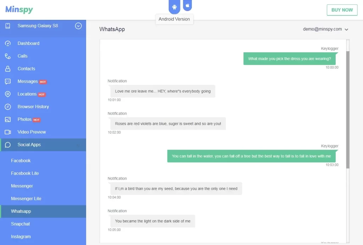
Task: Open the Locations section
Action: [43, 94]
